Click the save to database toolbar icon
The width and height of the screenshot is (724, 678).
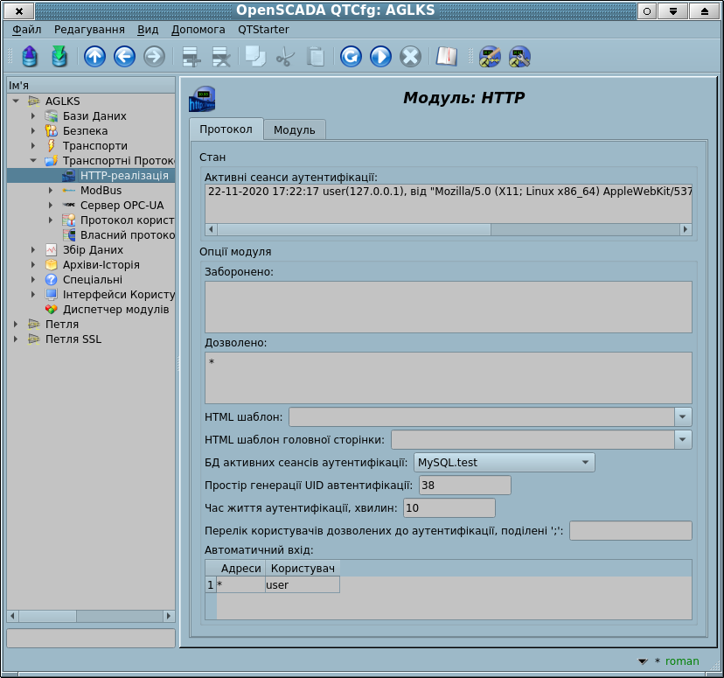pos(59,57)
